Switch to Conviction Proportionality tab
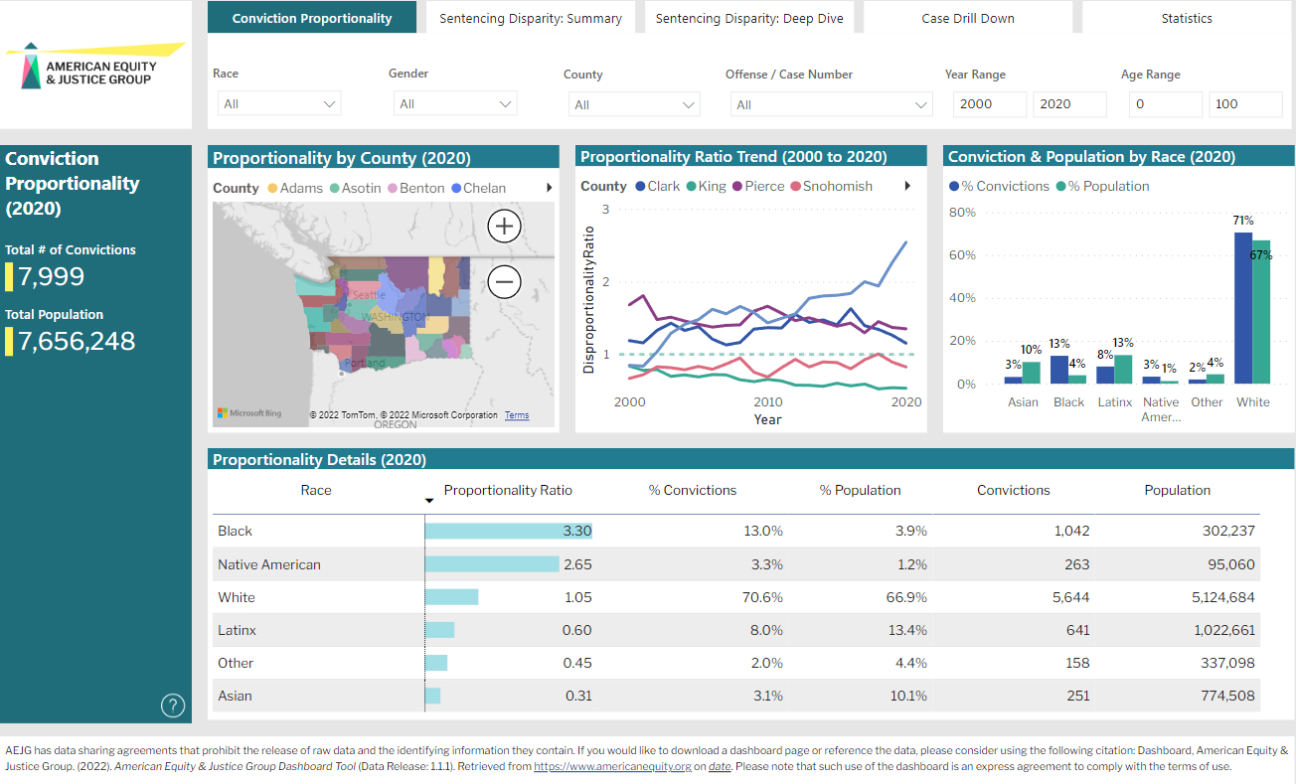The height and width of the screenshot is (784, 1296). pos(312,18)
